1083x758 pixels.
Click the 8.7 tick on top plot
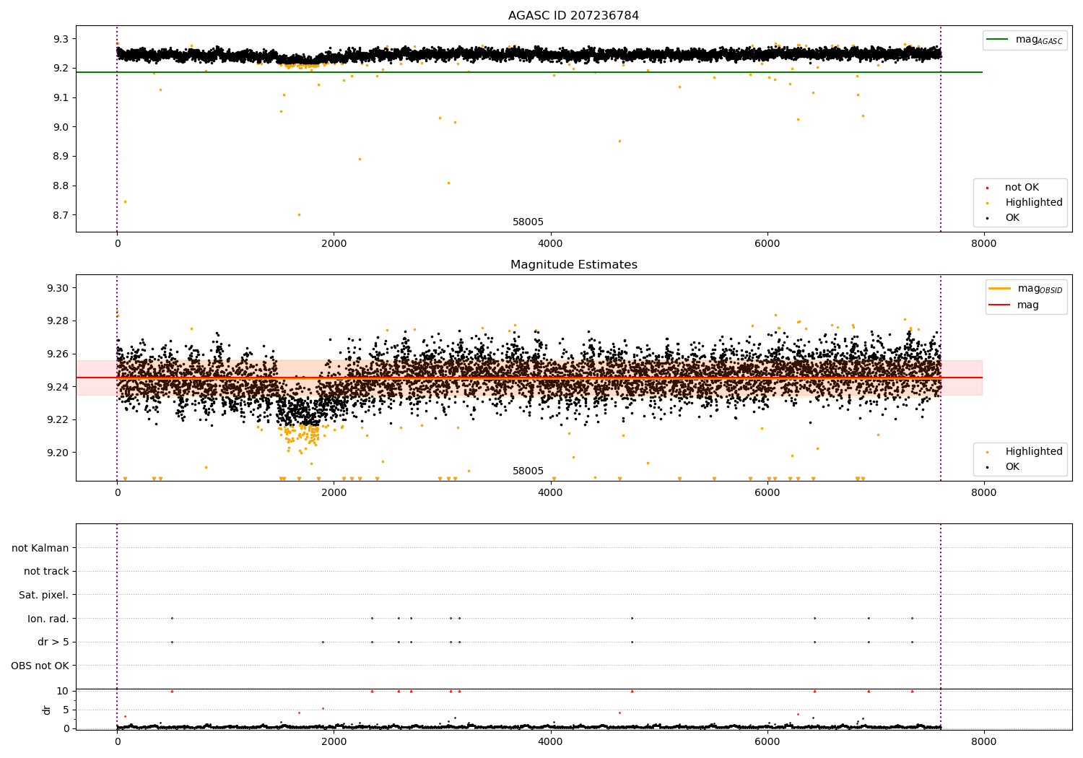click(61, 215)
